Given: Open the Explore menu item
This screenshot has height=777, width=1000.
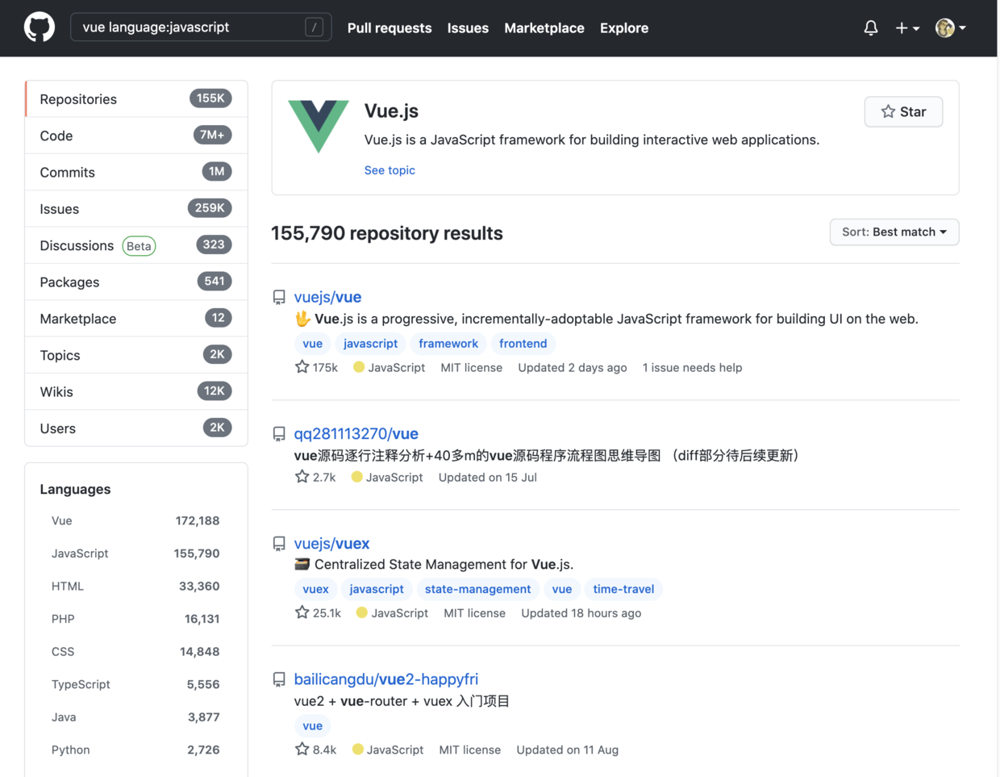Looking at the screenshot, I should coord(623,28).
